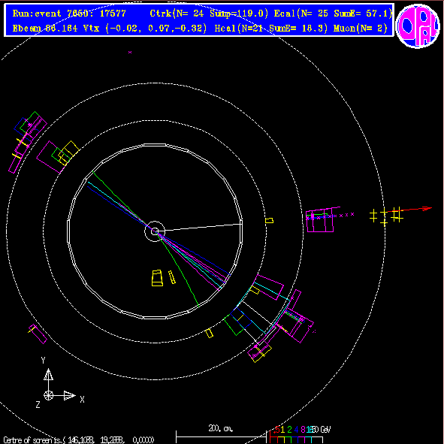Click the large yellow block inside the tracker
Image resolution: width=444 pixels, height=444 pixels.
157,278
